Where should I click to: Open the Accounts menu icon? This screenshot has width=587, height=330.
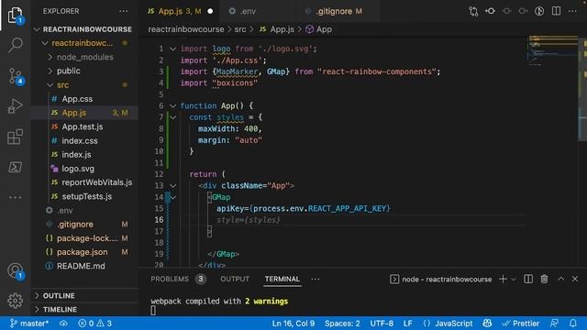point(15,271)
